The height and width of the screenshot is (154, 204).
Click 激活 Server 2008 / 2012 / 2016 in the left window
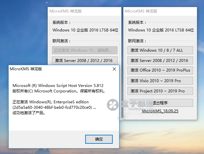[85, 60]
